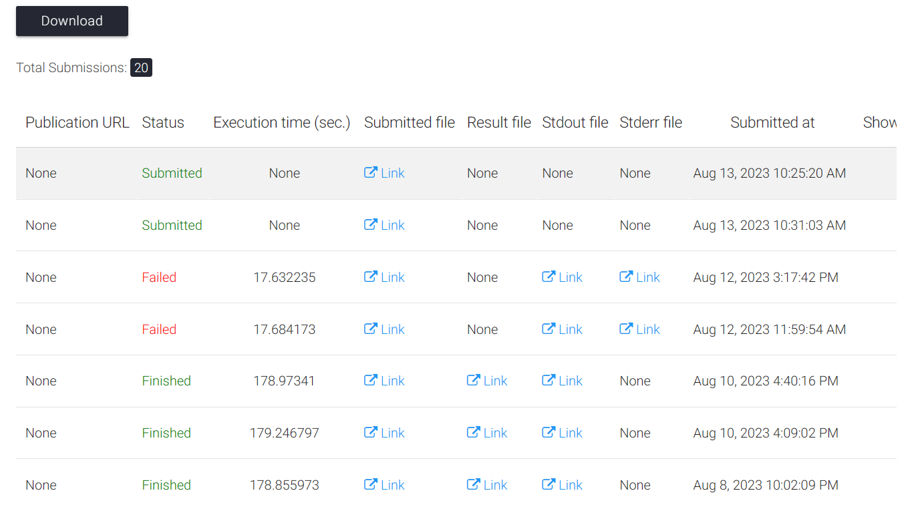Click the Total Submissions count badge
Viewport: 924px width, 509px height.
pyautogui.click(x=141, y=67)
